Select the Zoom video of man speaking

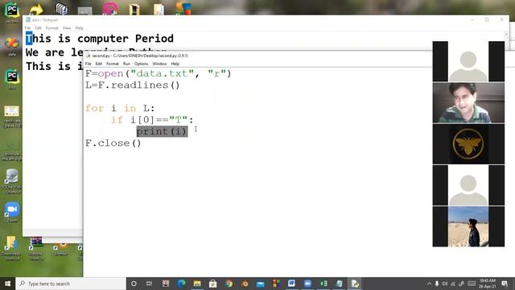tap(468, 103)
